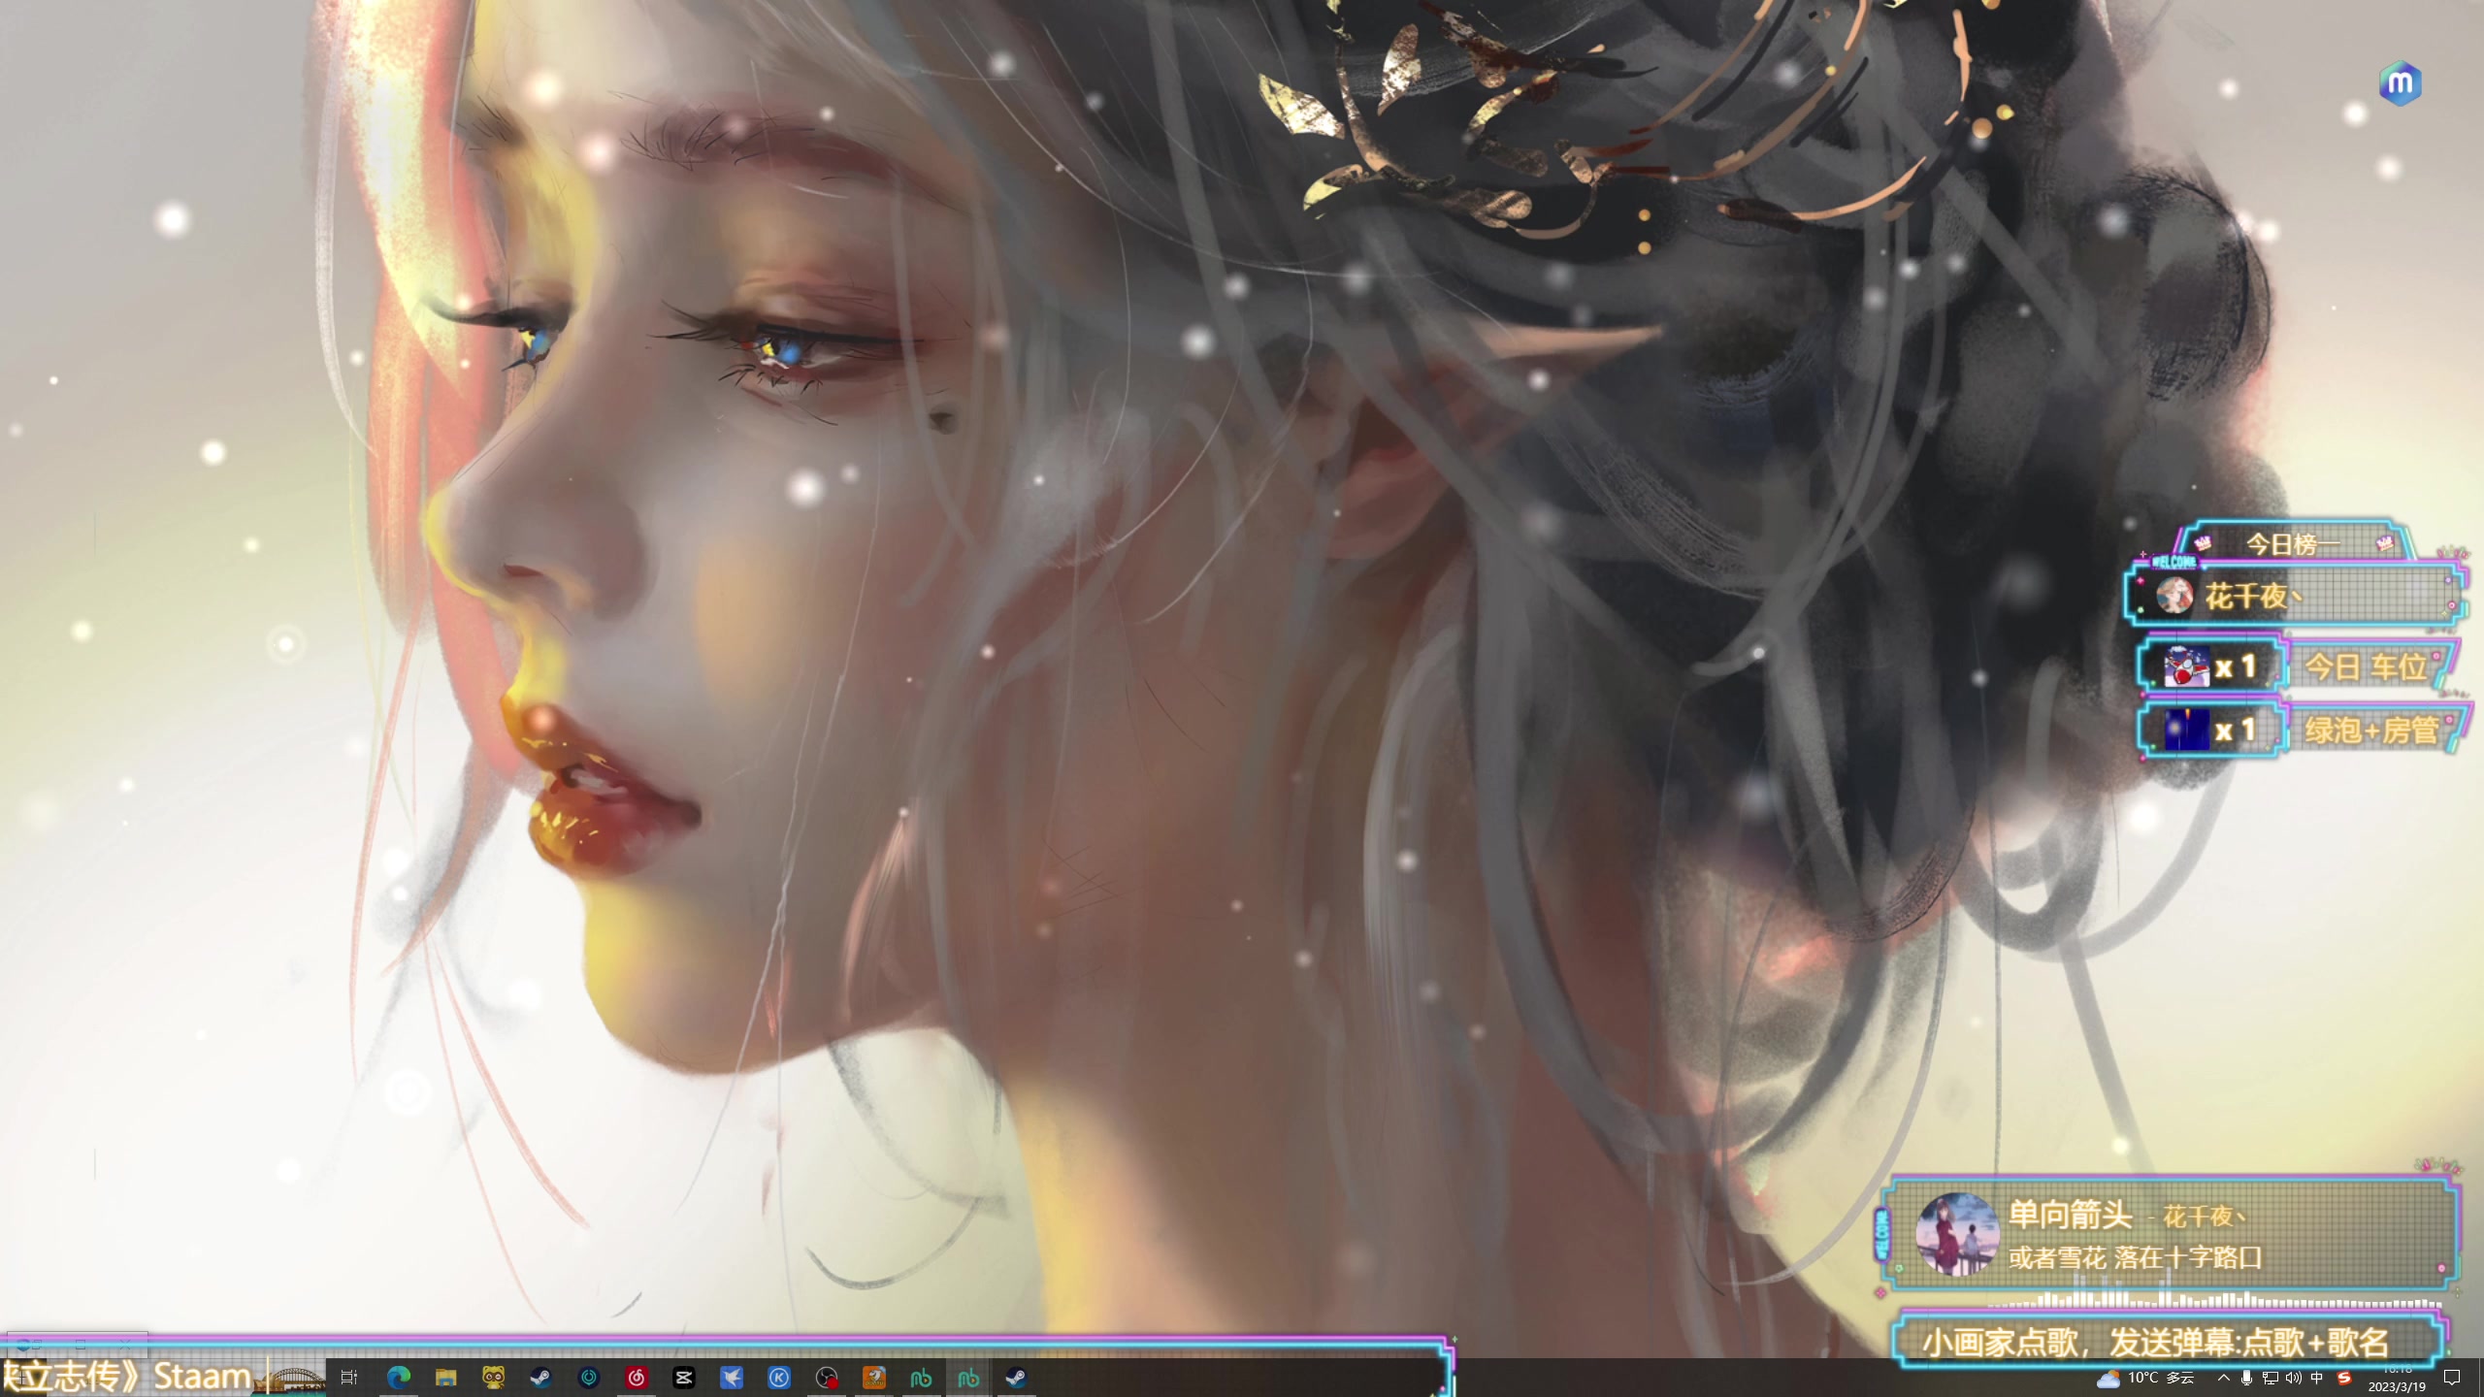This screenshot has height=1397, width=2484.
Task: Open the Steam icon after the nb icons
Action: point(1016,1377)
